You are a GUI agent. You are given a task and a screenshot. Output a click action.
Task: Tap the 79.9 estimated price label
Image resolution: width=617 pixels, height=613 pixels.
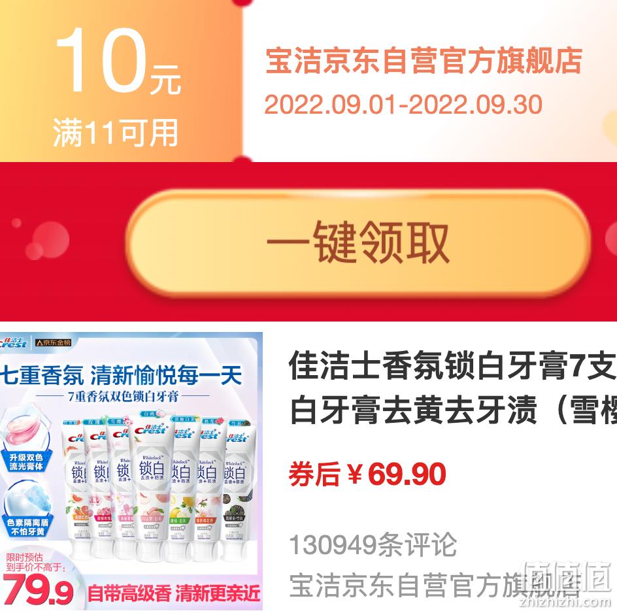pyautogui.click(x=38, y=590)
